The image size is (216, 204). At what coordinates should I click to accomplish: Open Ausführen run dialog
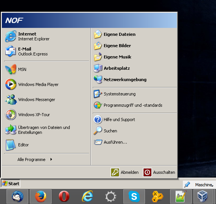tap(134, 142)
